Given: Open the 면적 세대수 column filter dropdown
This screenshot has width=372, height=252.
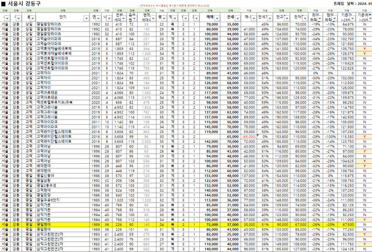Looking at the screenshot, I should click(x=153, y=19).
